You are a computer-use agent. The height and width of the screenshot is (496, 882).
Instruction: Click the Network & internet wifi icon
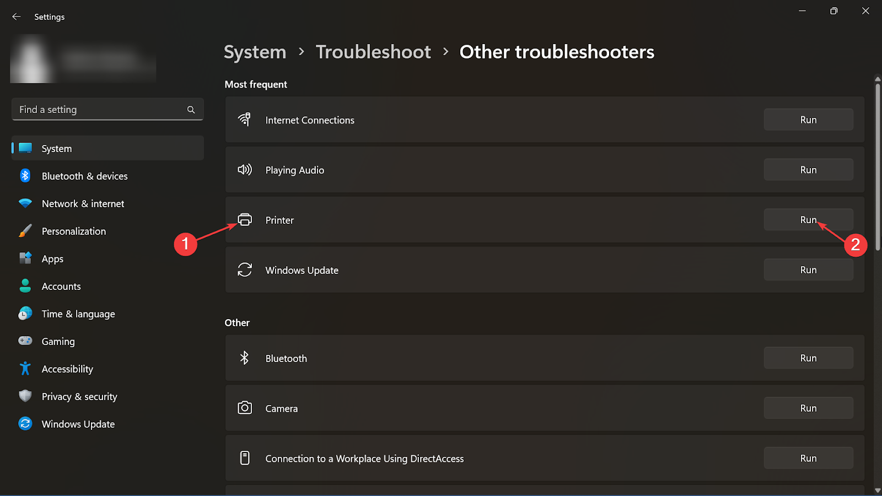(25, 203)
